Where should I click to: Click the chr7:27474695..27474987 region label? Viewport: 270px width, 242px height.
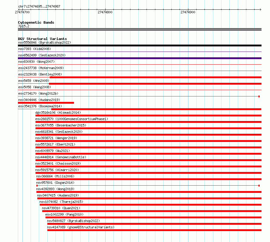point(39,6)
